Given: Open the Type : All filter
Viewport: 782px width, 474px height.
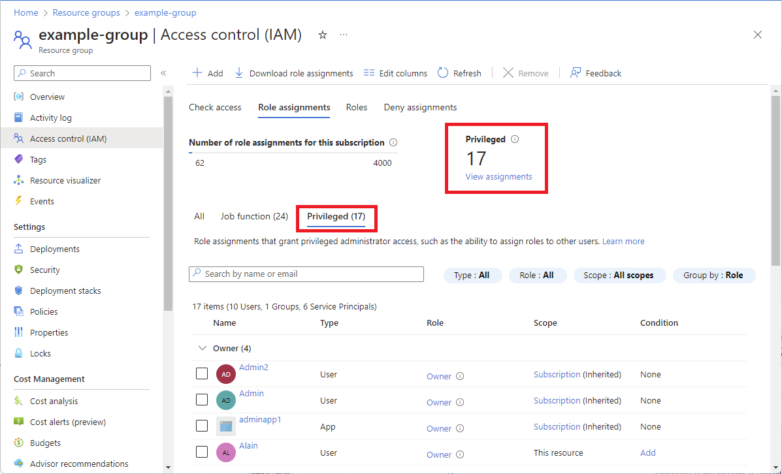Looking at the screenshot, I should [x=472, y=275].
